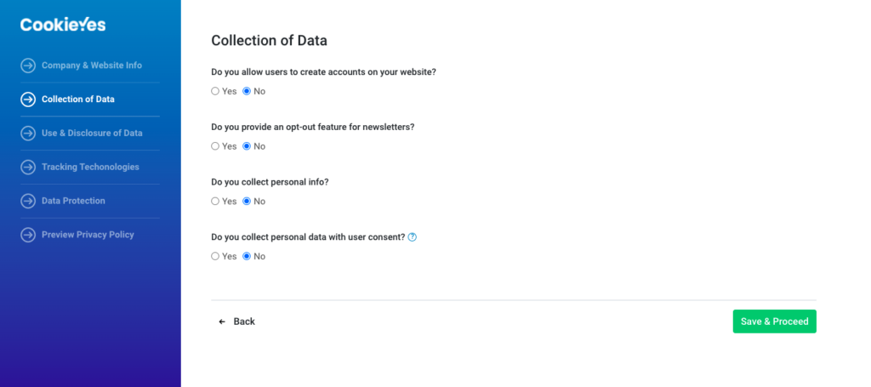Click arrow icon beside Collection of Data
This screenshot has width=871, height=387.
pyautogui.click(x=28, y=100)
